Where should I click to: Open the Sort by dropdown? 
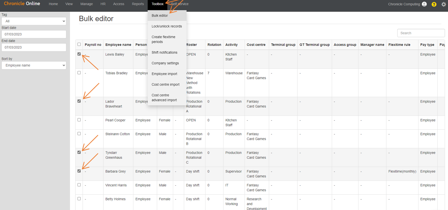coord(34,65)
